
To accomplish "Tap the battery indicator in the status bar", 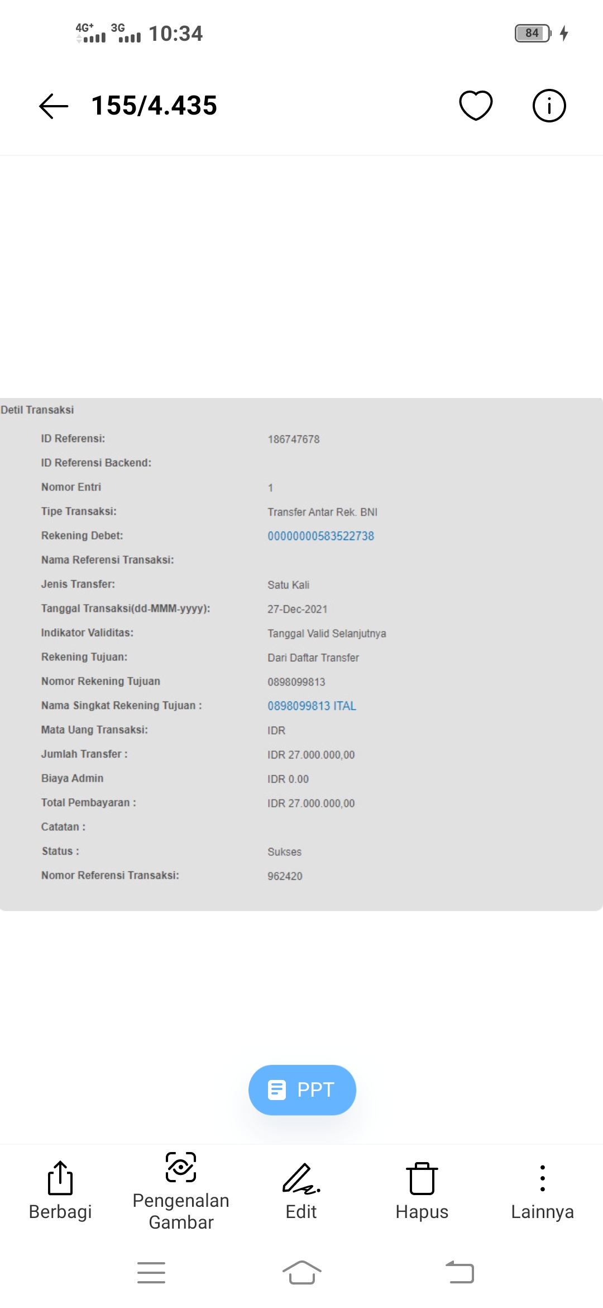I will click(x=533, y=34).
